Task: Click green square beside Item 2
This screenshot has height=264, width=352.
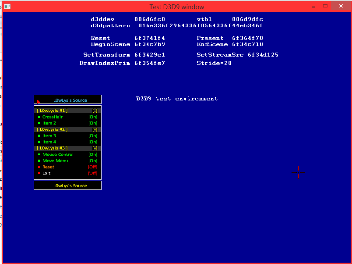Action: point(39,123)
